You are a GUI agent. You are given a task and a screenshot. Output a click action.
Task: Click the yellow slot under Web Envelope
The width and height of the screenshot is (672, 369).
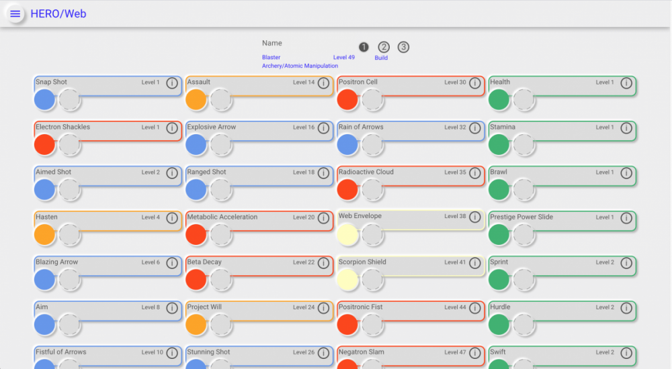(347, 235)
